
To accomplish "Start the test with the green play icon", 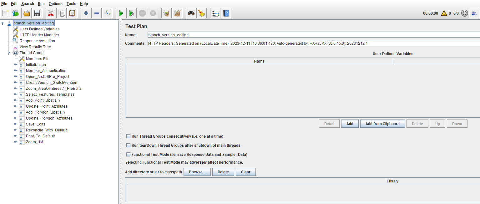I will [121, 13].
